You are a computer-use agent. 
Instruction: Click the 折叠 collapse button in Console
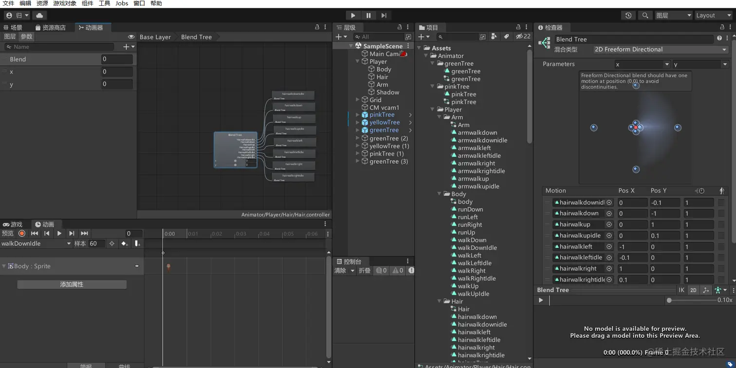click(x=365, y=271)
